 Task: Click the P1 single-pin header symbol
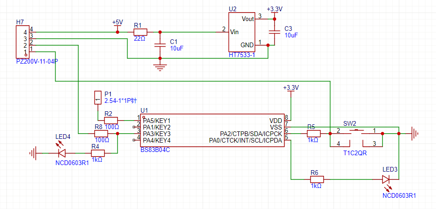(98, 97)
